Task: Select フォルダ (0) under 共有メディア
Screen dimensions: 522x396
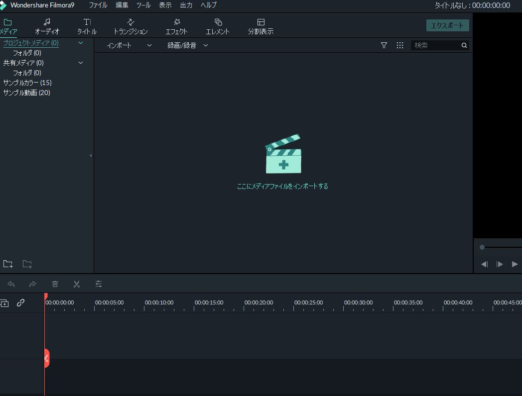Action: click(x=27, y=73)
